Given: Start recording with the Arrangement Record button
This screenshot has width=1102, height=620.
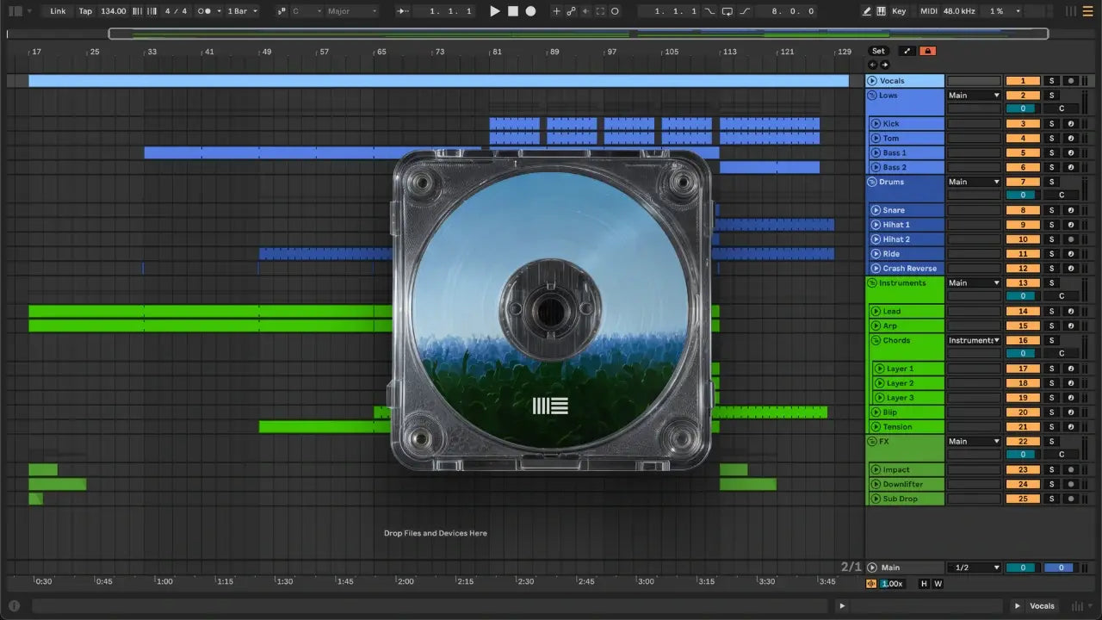Looking at the screenshot, I should (530, 11).
